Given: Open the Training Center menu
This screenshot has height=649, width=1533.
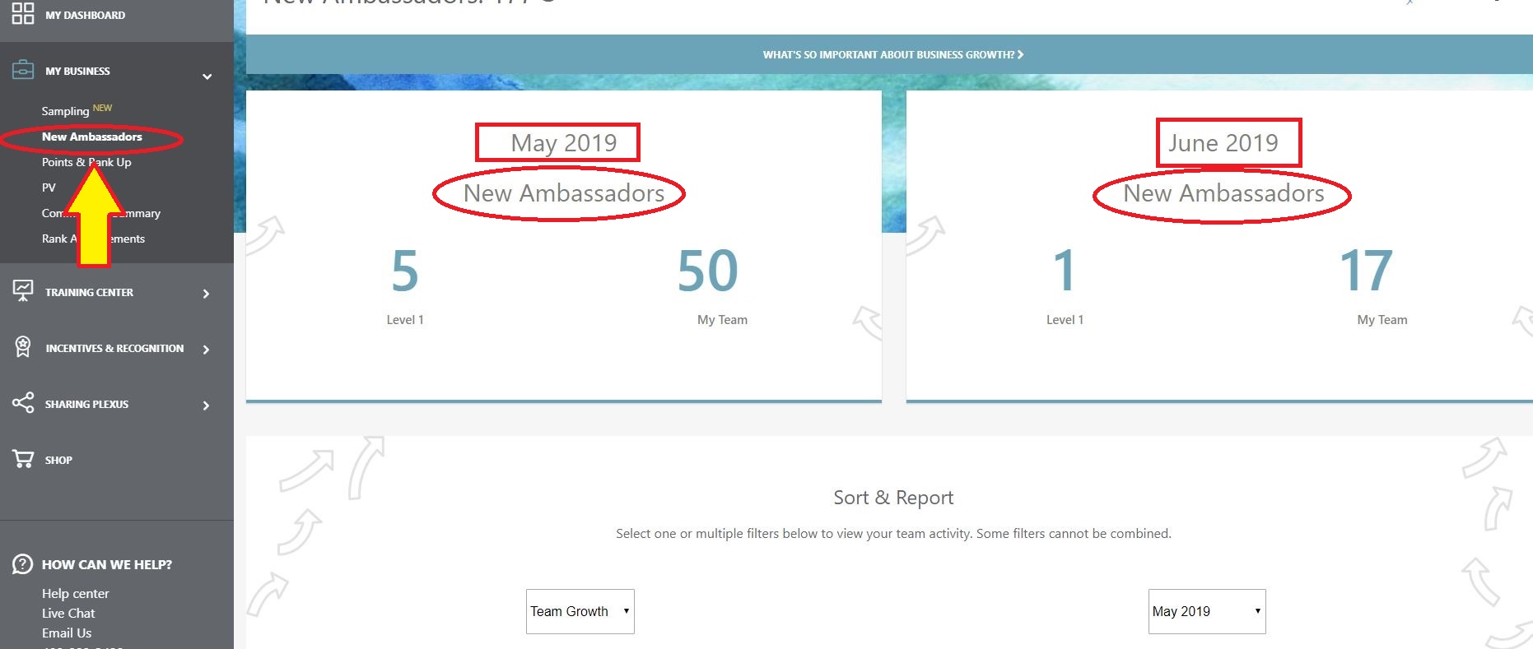Looking at the screenshot, I should 89,292.
